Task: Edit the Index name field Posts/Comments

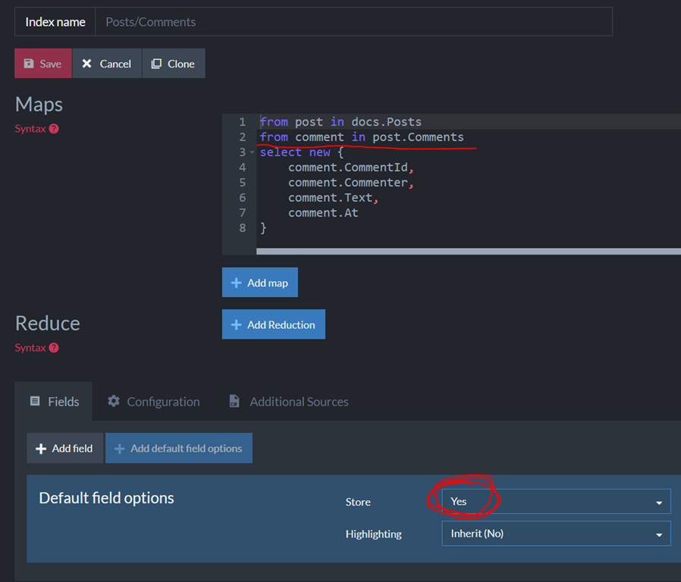Action: (353, 22)
